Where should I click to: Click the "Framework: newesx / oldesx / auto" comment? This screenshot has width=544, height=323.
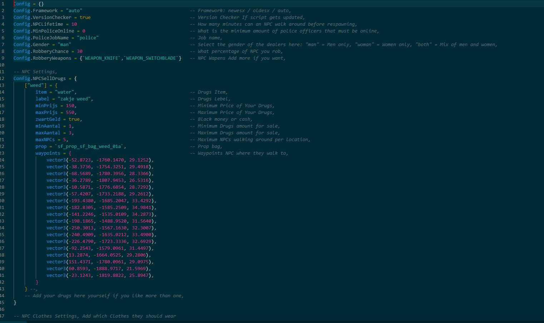coord(240,11)
